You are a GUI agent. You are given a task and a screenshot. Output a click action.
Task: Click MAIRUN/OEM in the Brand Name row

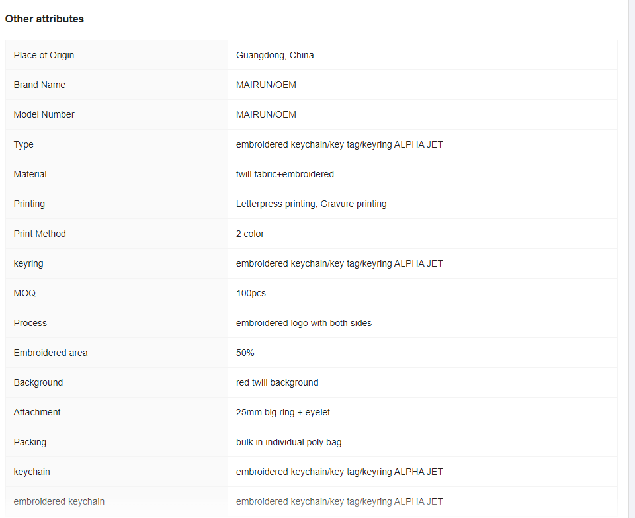(266, 85)
